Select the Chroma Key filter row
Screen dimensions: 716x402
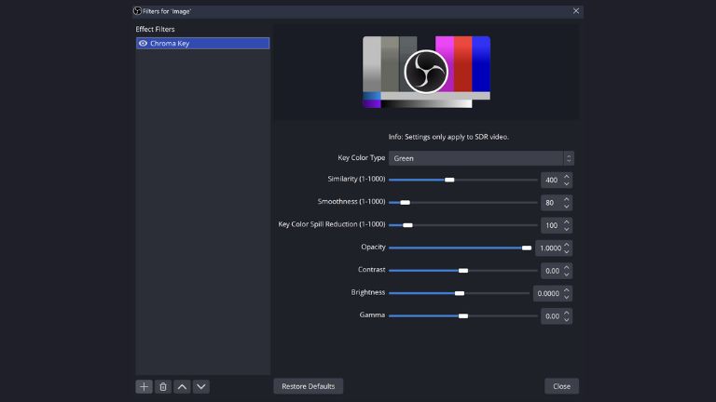[x=202, y=44]
